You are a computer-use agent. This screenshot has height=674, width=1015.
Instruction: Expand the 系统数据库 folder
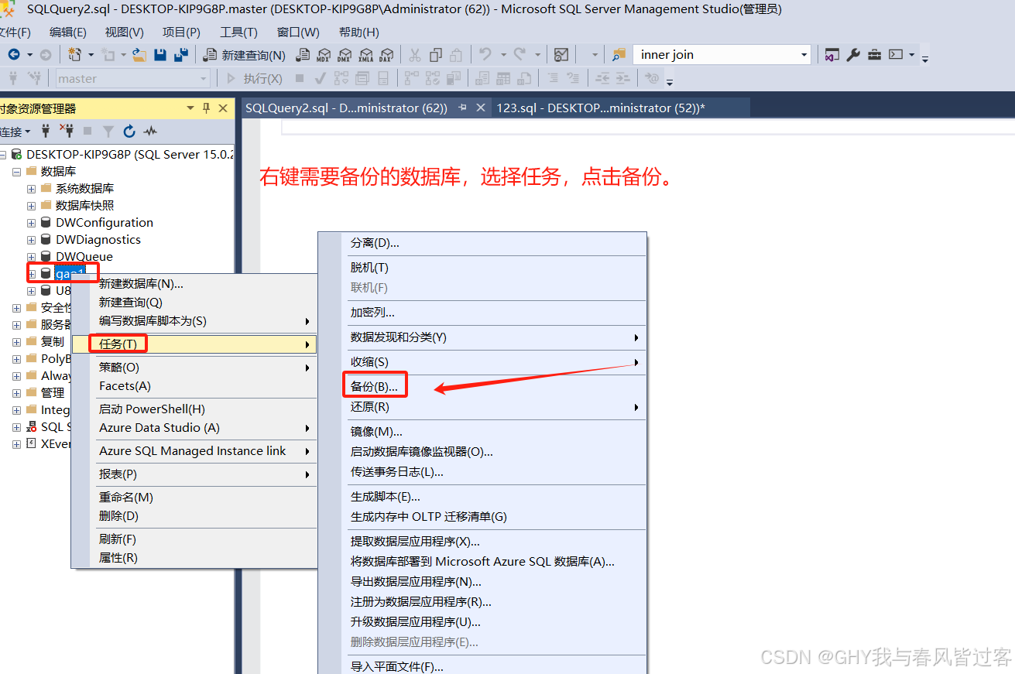tap(31, 189)
